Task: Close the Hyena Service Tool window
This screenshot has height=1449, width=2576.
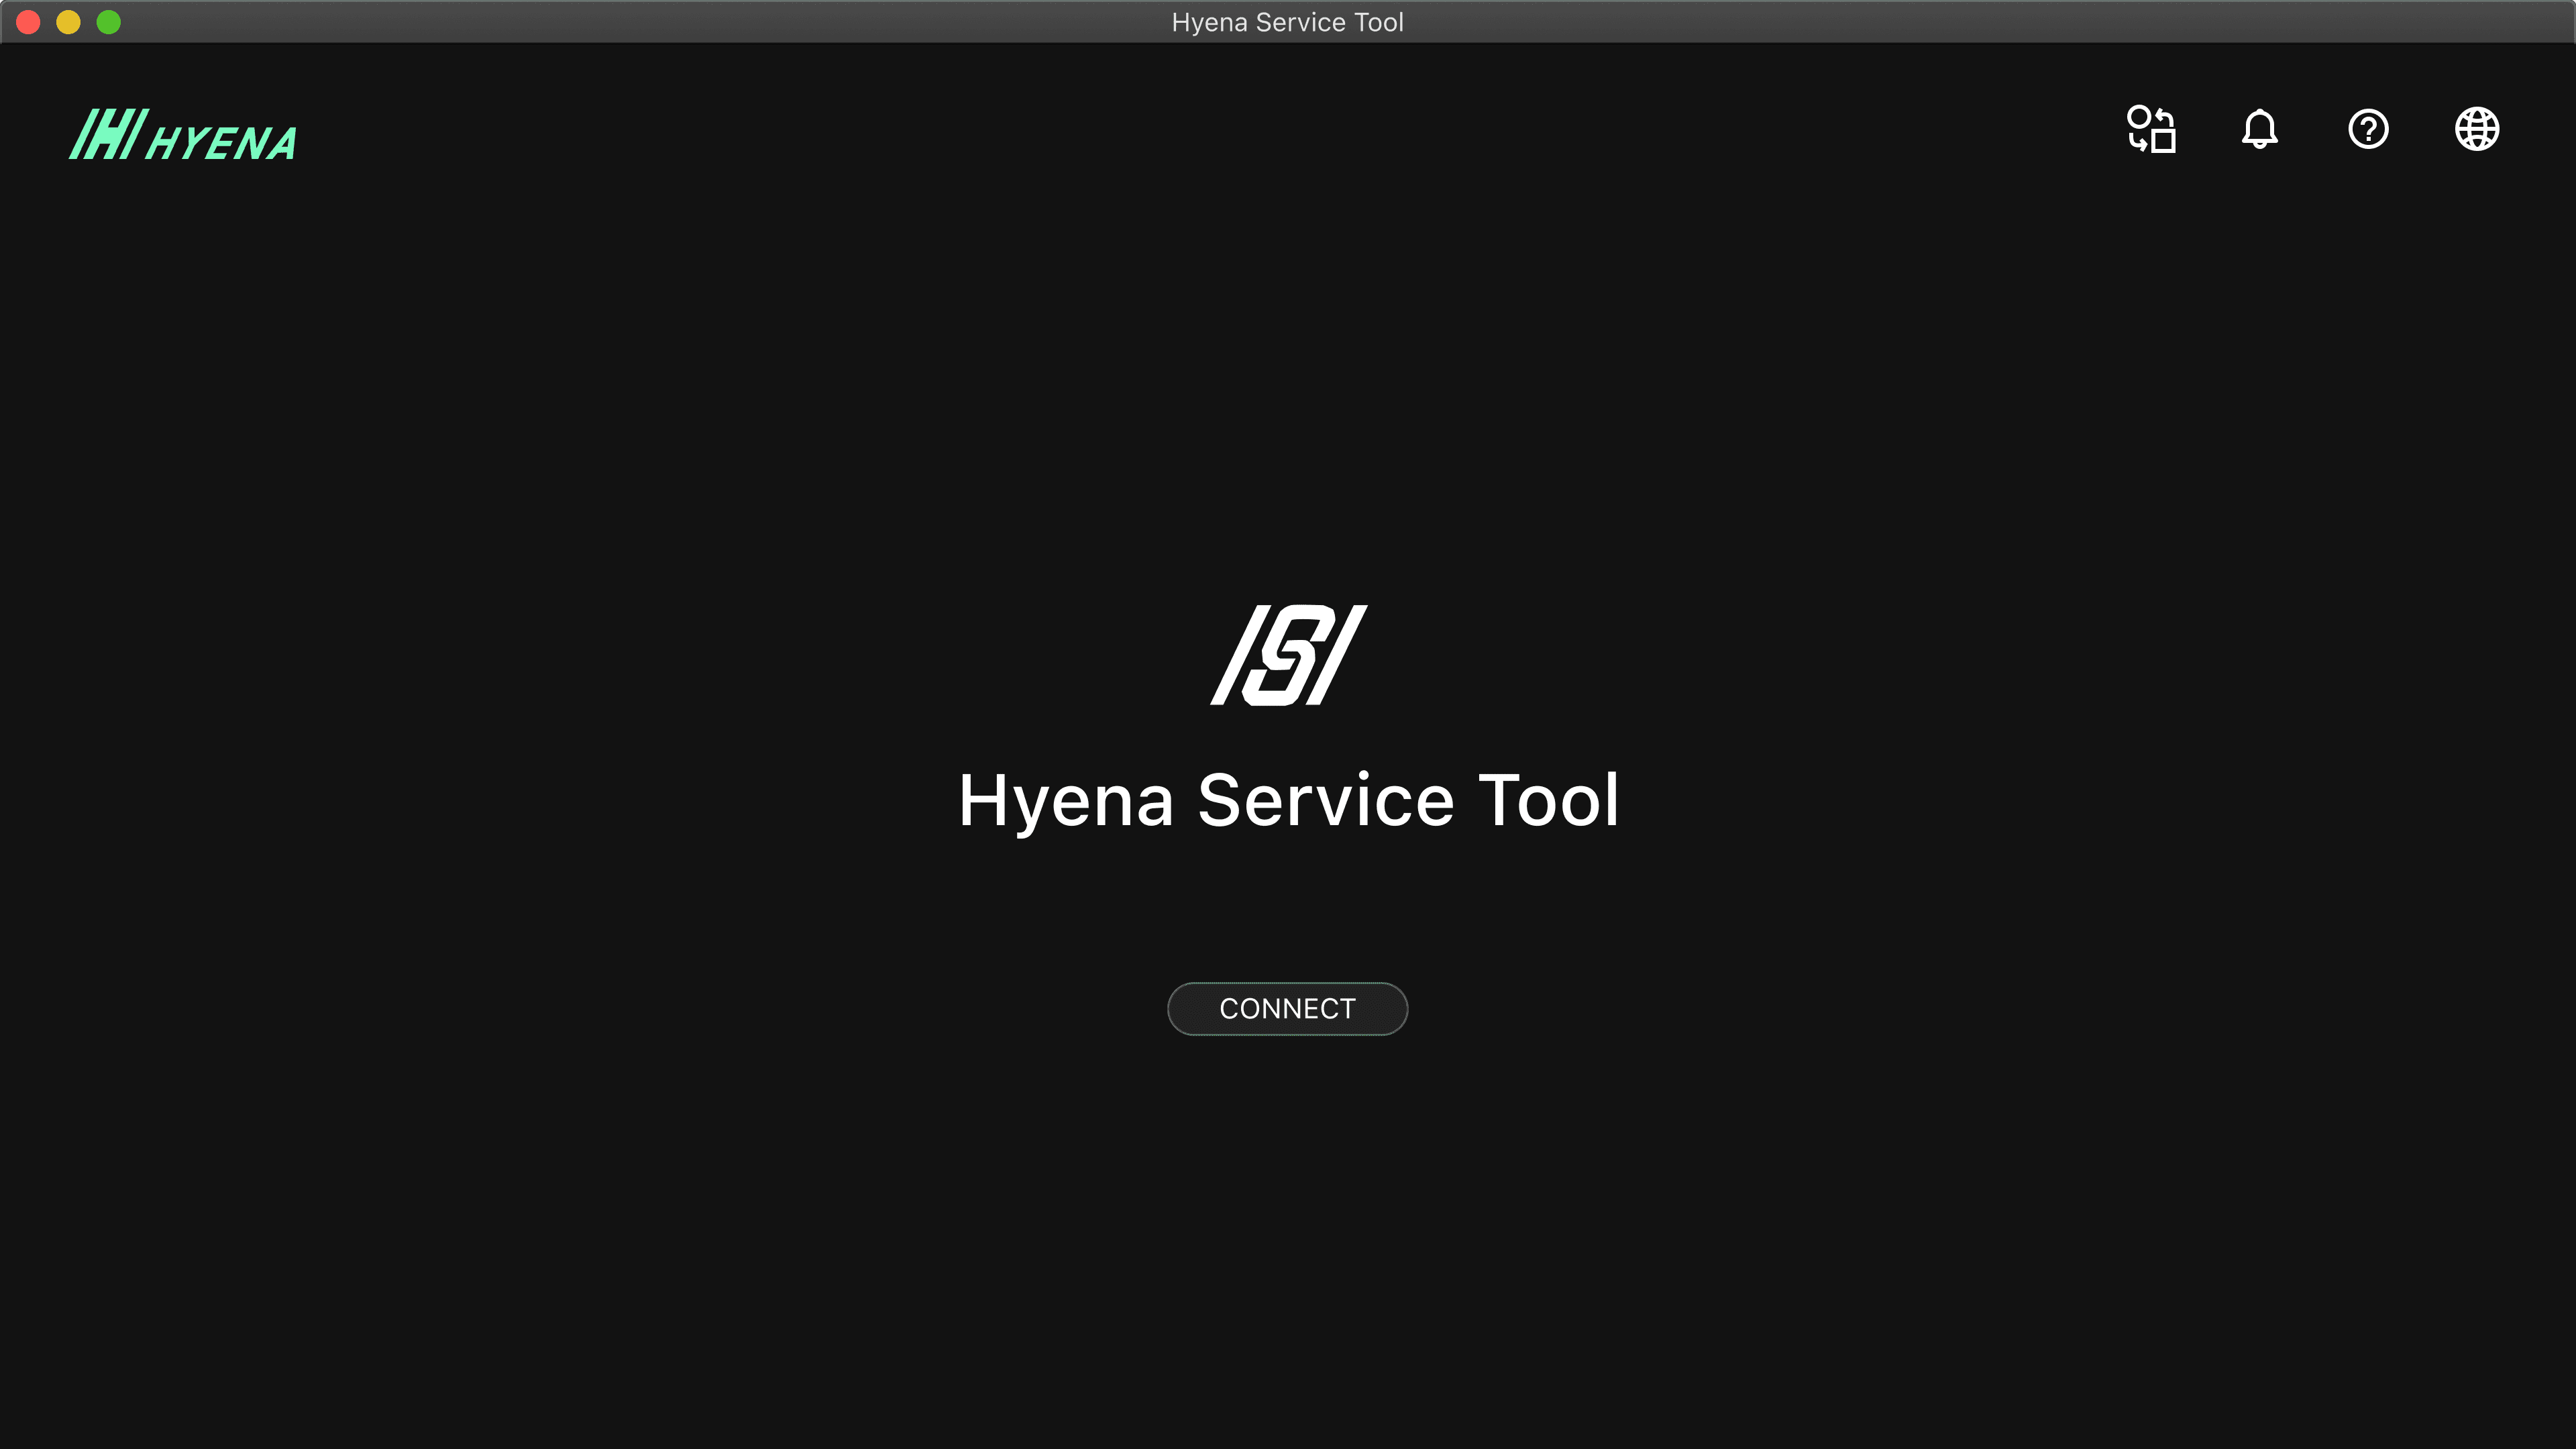Action: [29, 21]
